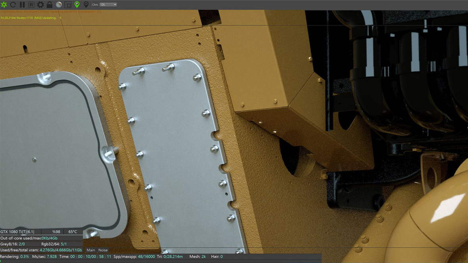Click the material ball preview icon
This screenshot has width=468, height=263.
coord(59,5)
